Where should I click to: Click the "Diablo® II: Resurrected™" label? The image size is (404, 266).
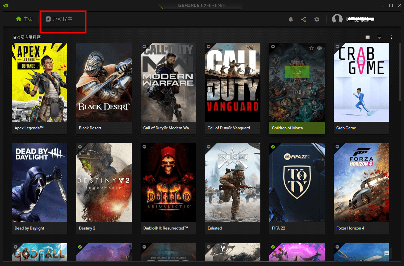tap(166, 228)
